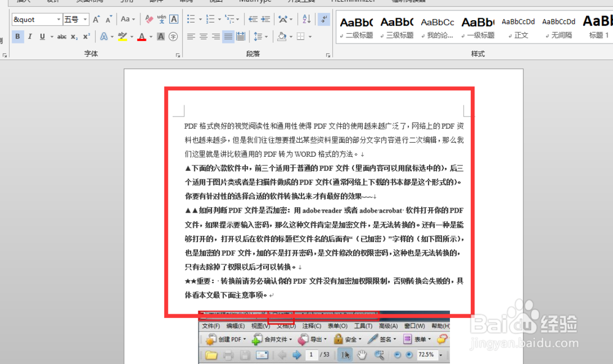Expand the Asian Layout dropdown arrow
The width and height of the screenshot is (613, 364).
pos(291,19)
